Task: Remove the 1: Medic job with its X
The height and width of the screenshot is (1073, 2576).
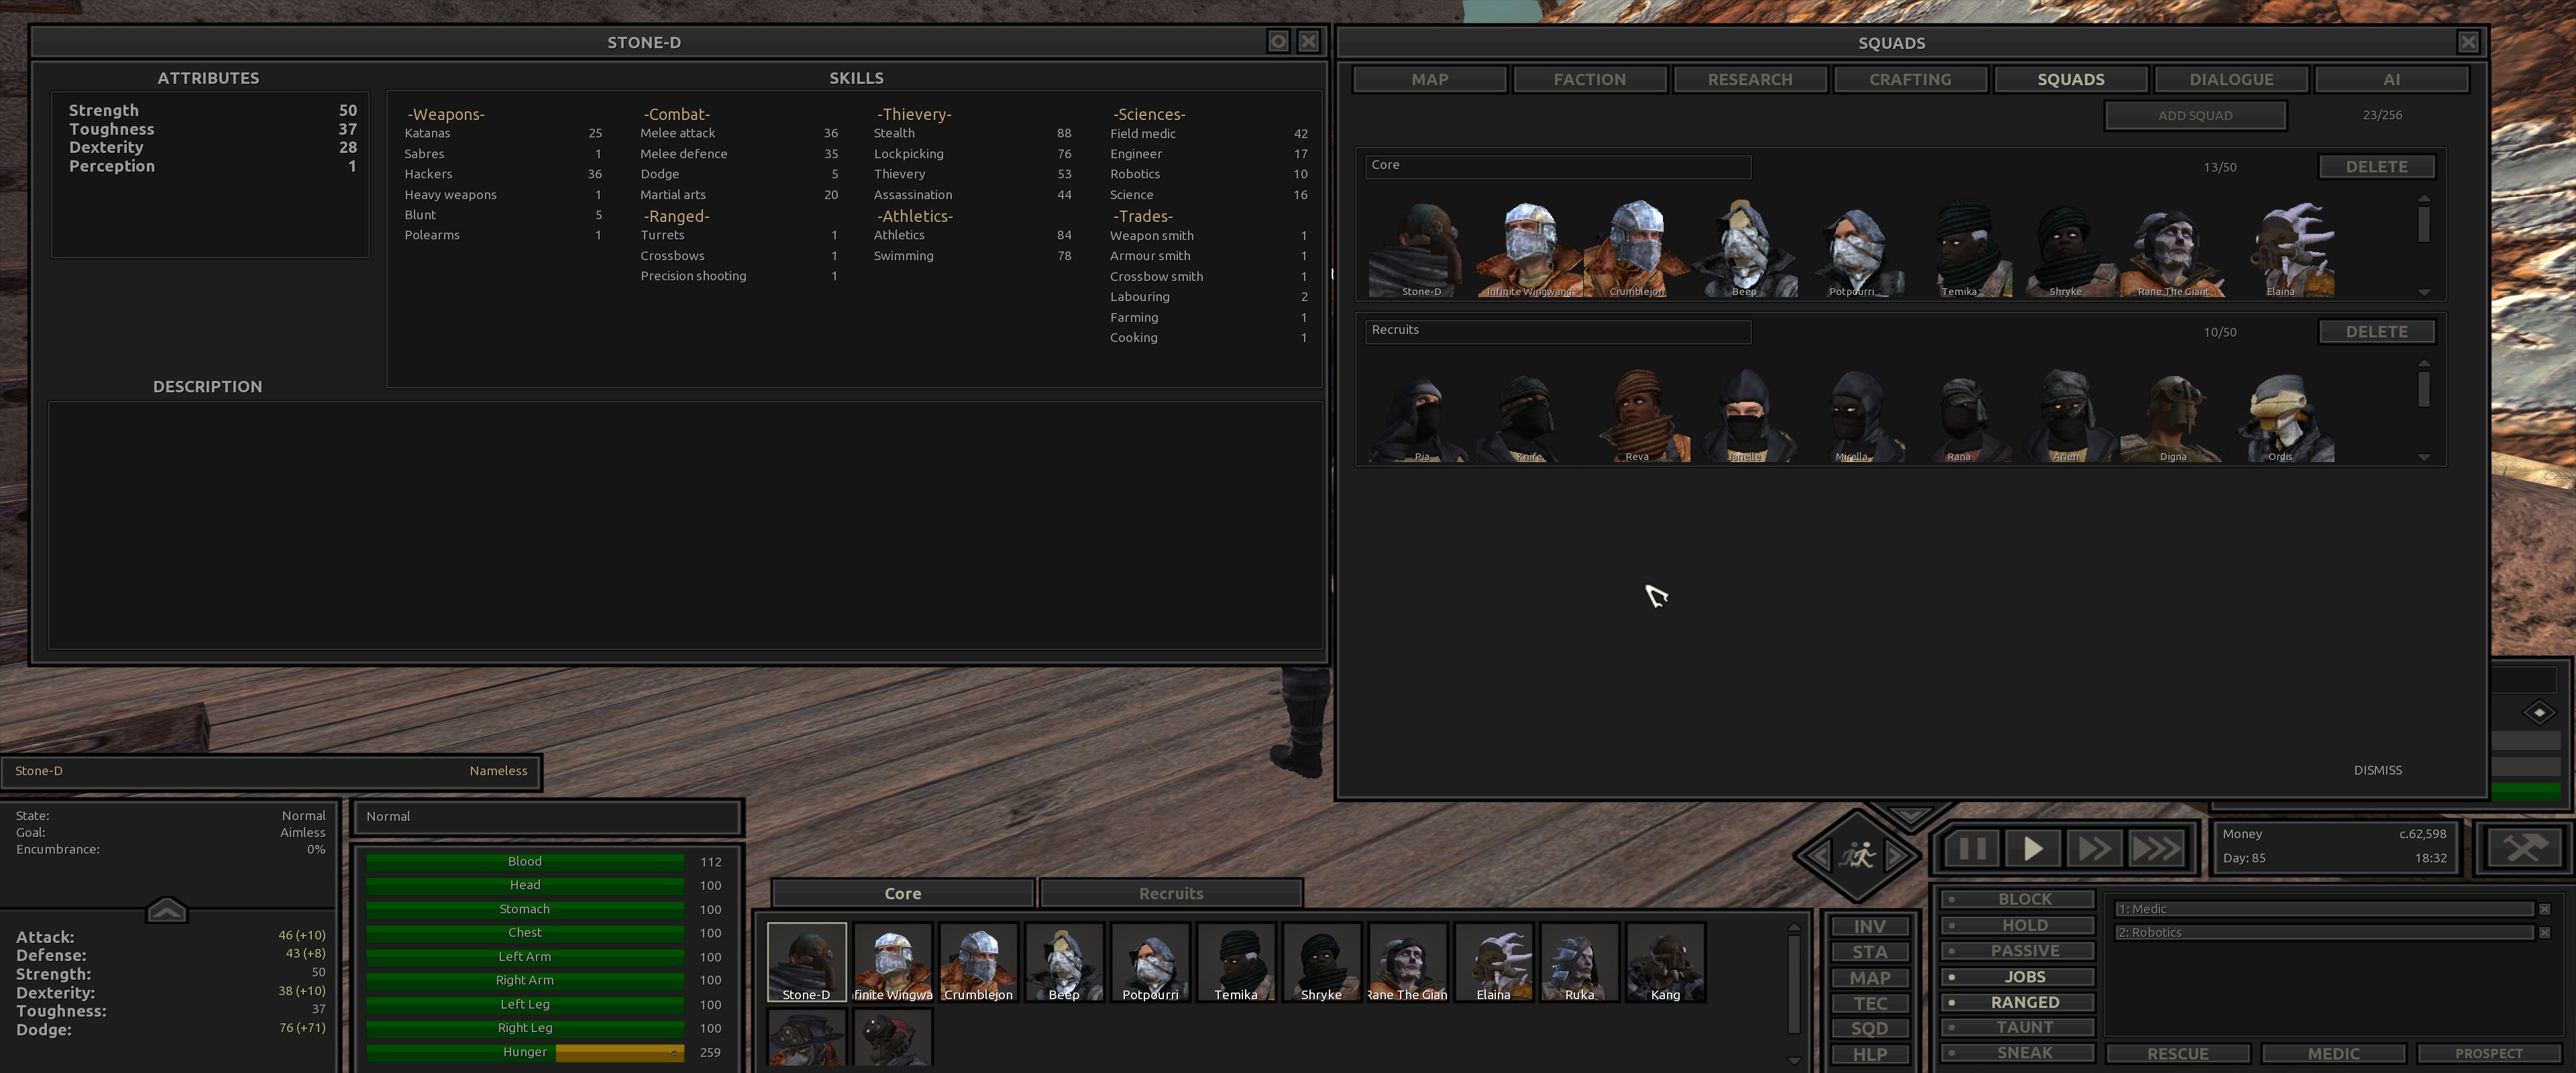Action: click(x=2545, y=909)
